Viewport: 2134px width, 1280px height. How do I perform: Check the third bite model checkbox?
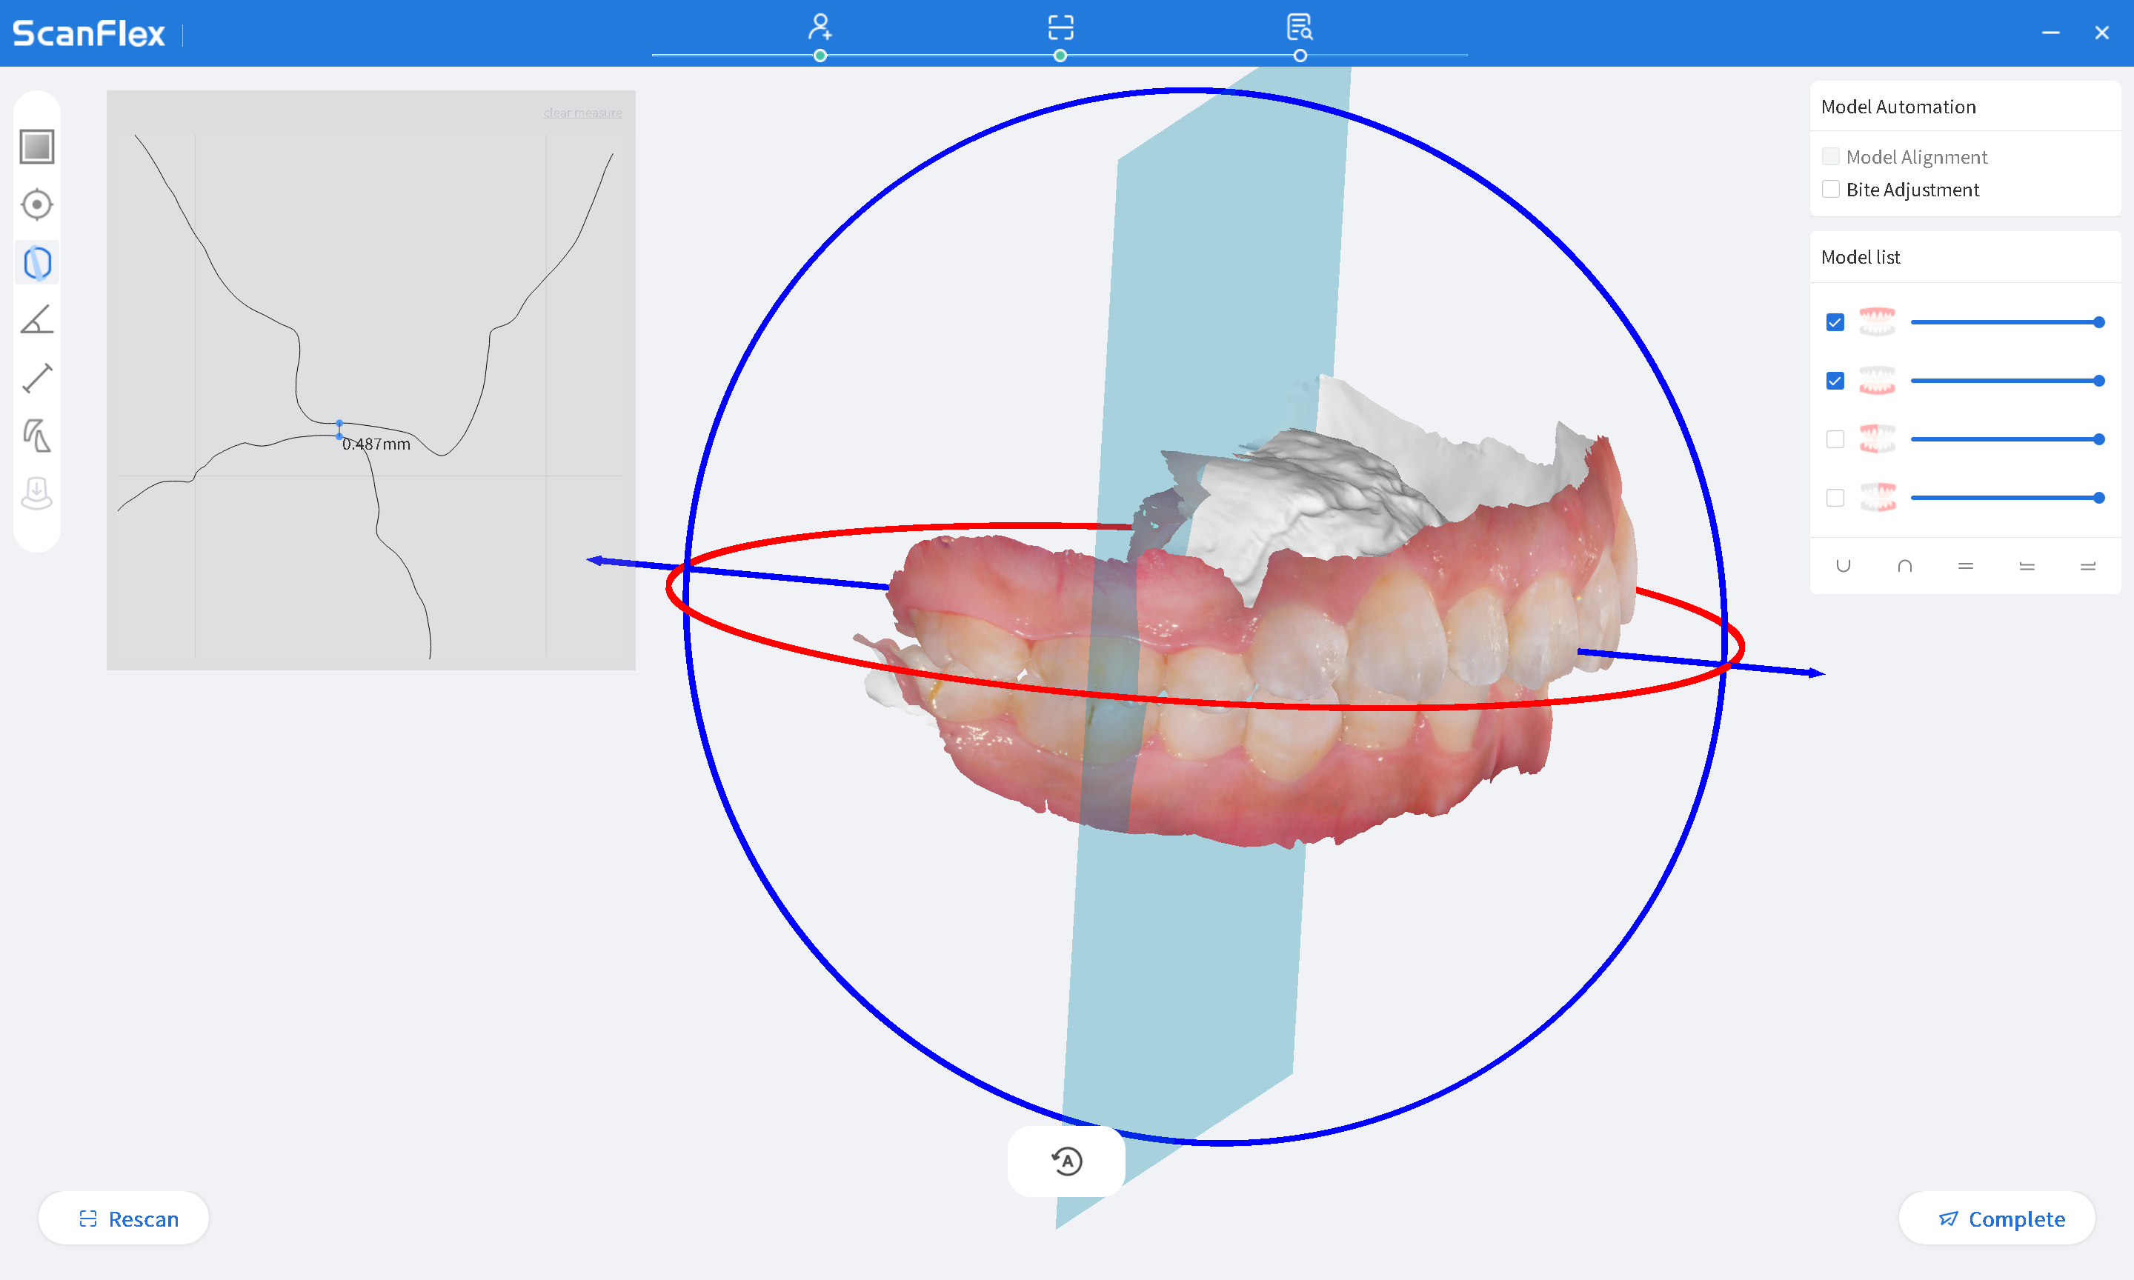pyautogui.click(x=1835, y=439)
